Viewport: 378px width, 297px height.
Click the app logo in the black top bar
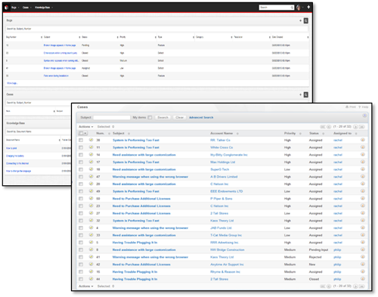(x=7, y=8)
